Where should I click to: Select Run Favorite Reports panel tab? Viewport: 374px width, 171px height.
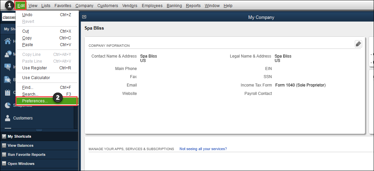pos(39,155)
